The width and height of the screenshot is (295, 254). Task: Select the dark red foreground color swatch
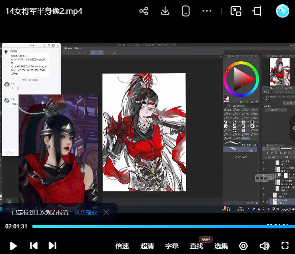coord(225,96)
